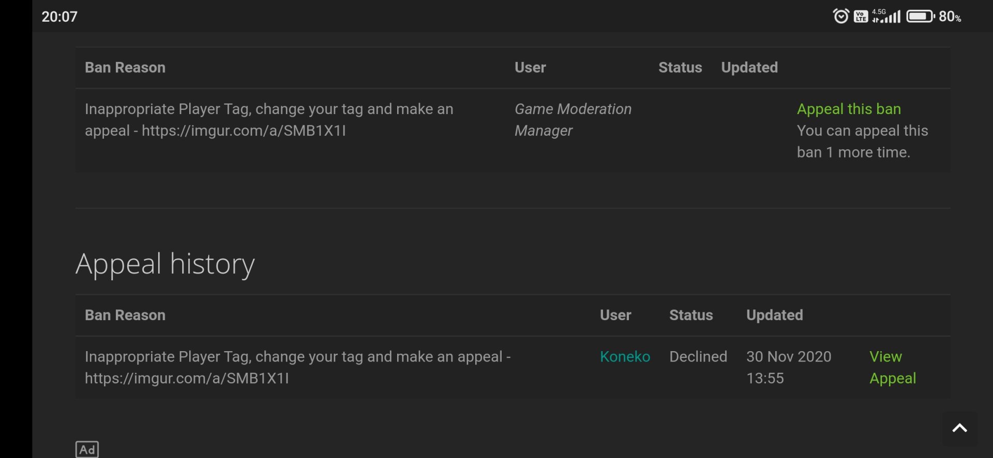Click the ban reason text in Appeal history row
This screenshot has width=993, height=458.
click(297, 367)
